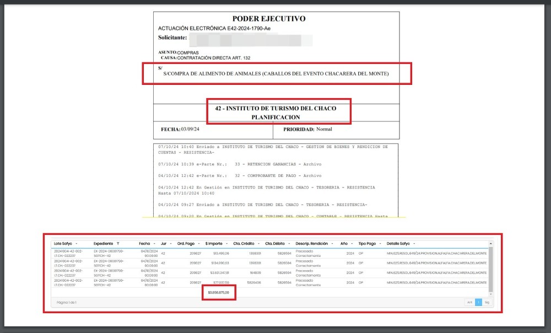The height and width of the screenshot is (333, 551).
Task: Click the 'Página 1 de 1' footer text
Action: click(x=67, y=303)
